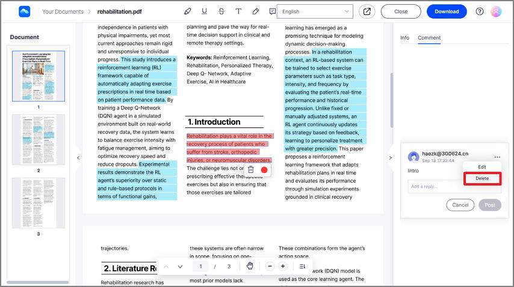514x287 pixels.
Task: Click the Cancel button
Action: point(460,205)
